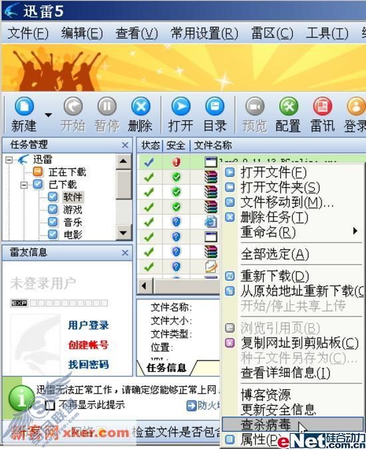Click the 打开 (Open) toolbar icon
Image resolution: width=366 pixels, height=449 pixels.
(181, 106)
